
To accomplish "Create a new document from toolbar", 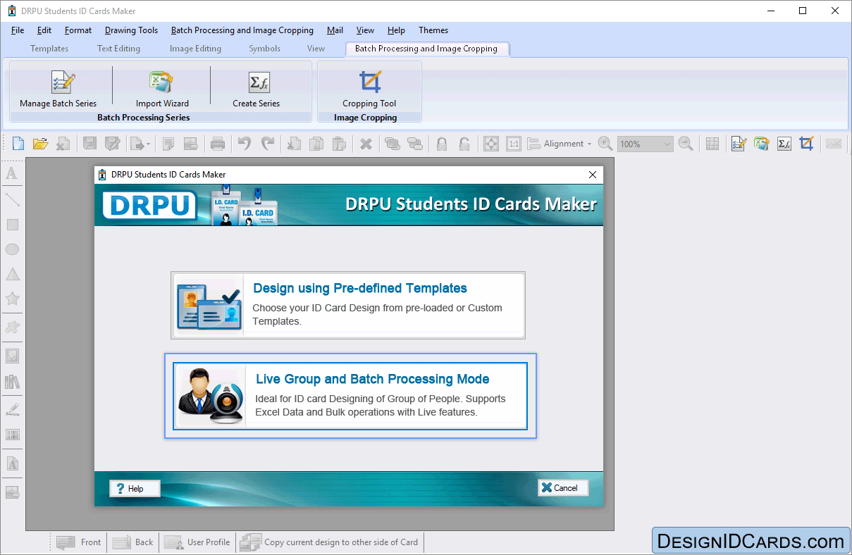I will pos(18,144).
